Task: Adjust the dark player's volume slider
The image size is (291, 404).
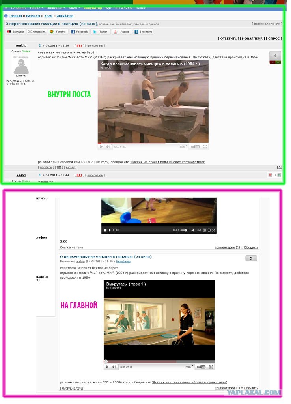Action: [184, 230]
